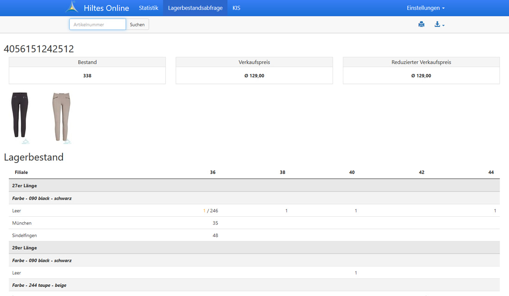509x296 pixels.
Task: Click the 29er Länge group row
Action: click(x=25, y=248)
